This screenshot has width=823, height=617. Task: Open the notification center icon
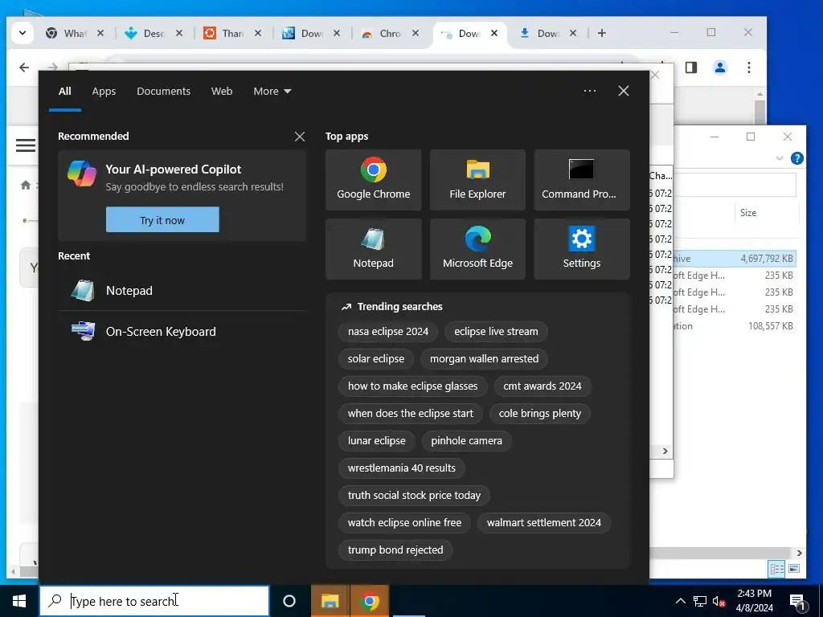pos(797,602)
